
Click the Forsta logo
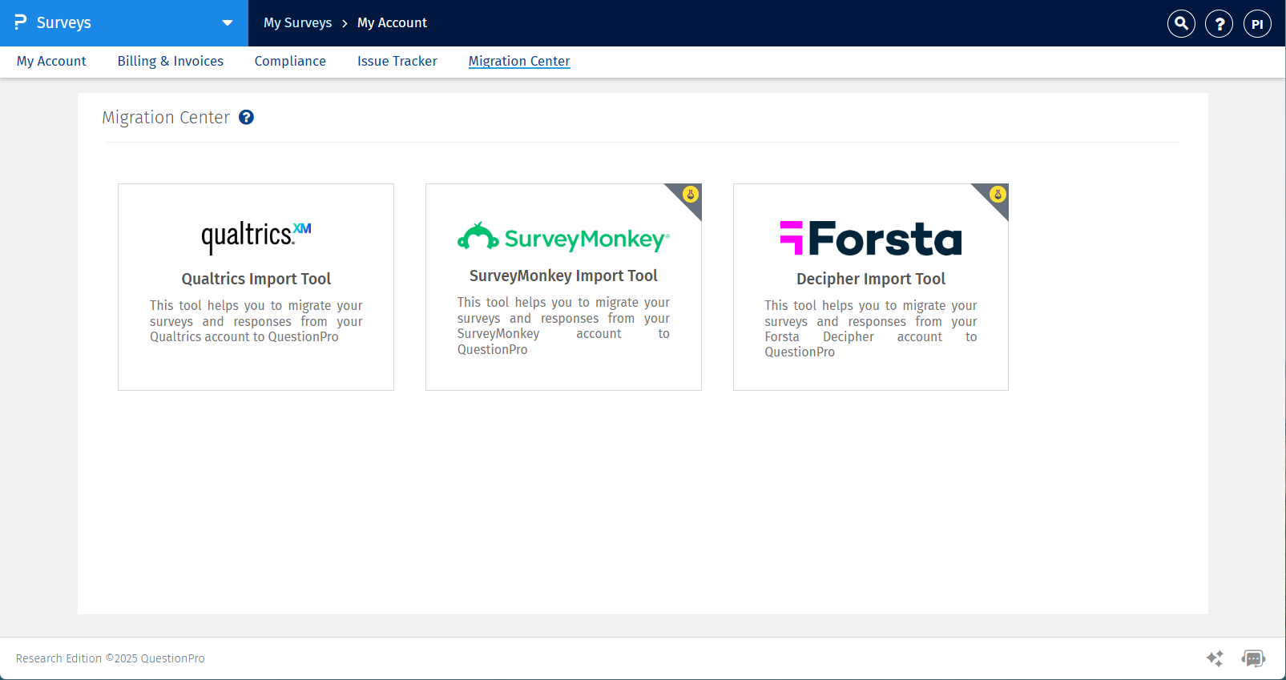(x=871, y=238)
